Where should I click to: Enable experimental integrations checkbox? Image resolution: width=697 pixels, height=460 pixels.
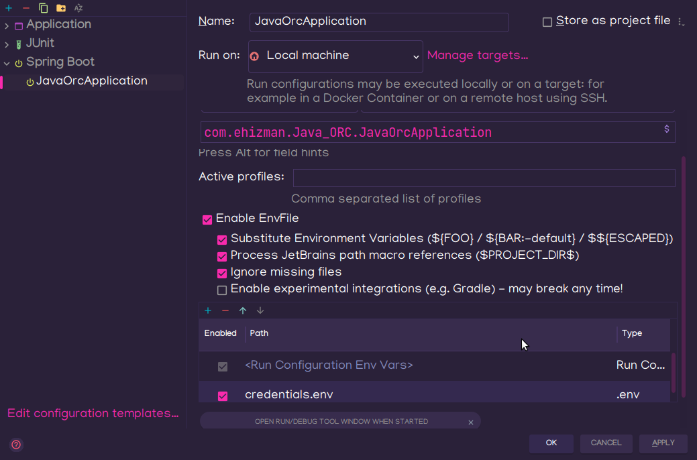pos(222,290)
